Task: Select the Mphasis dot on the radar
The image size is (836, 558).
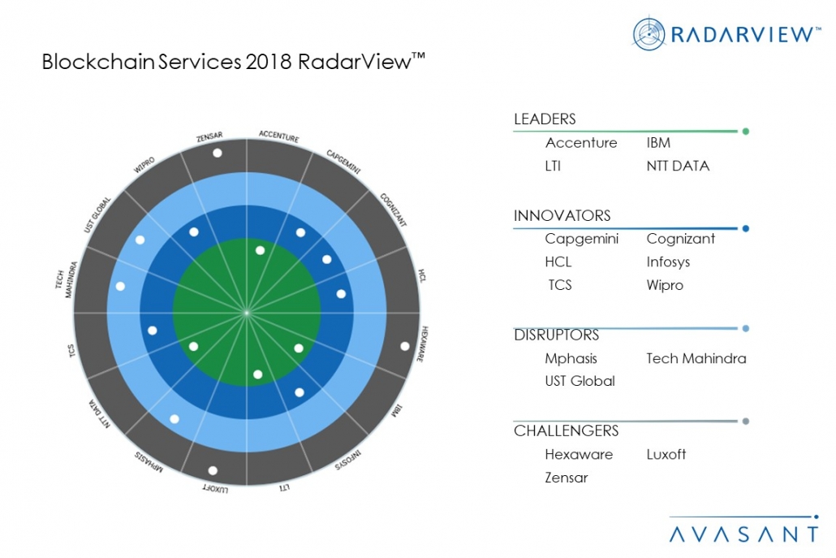Action: (175, 419)
